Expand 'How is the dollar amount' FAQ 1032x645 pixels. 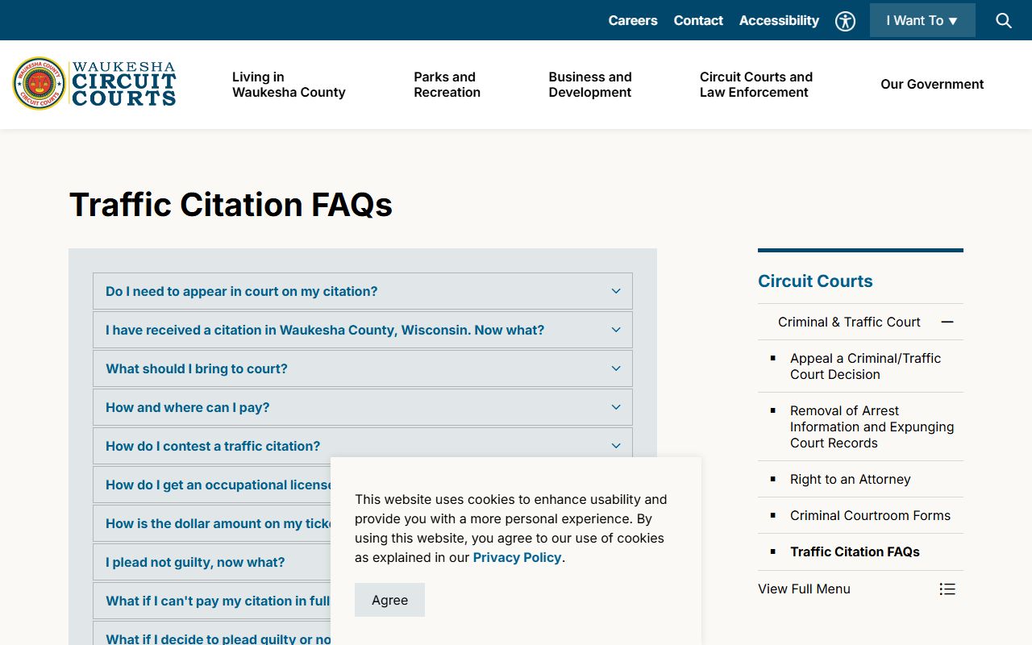pos(212,523)
